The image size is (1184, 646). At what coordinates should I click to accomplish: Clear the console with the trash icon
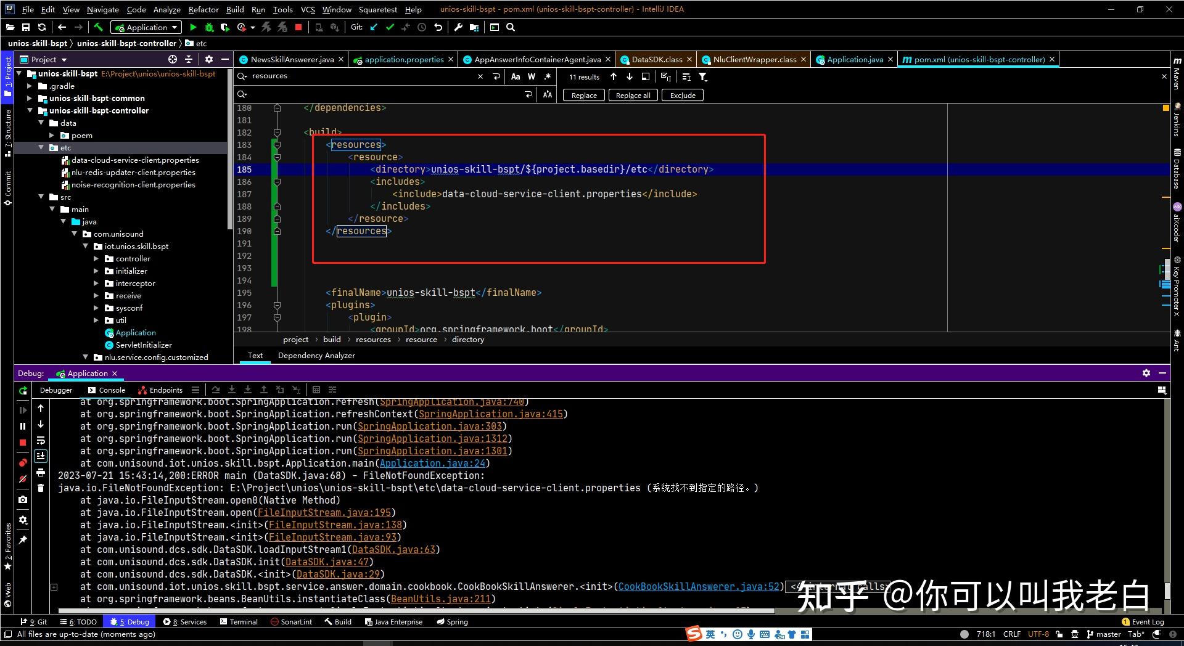[x=41, y=488]
